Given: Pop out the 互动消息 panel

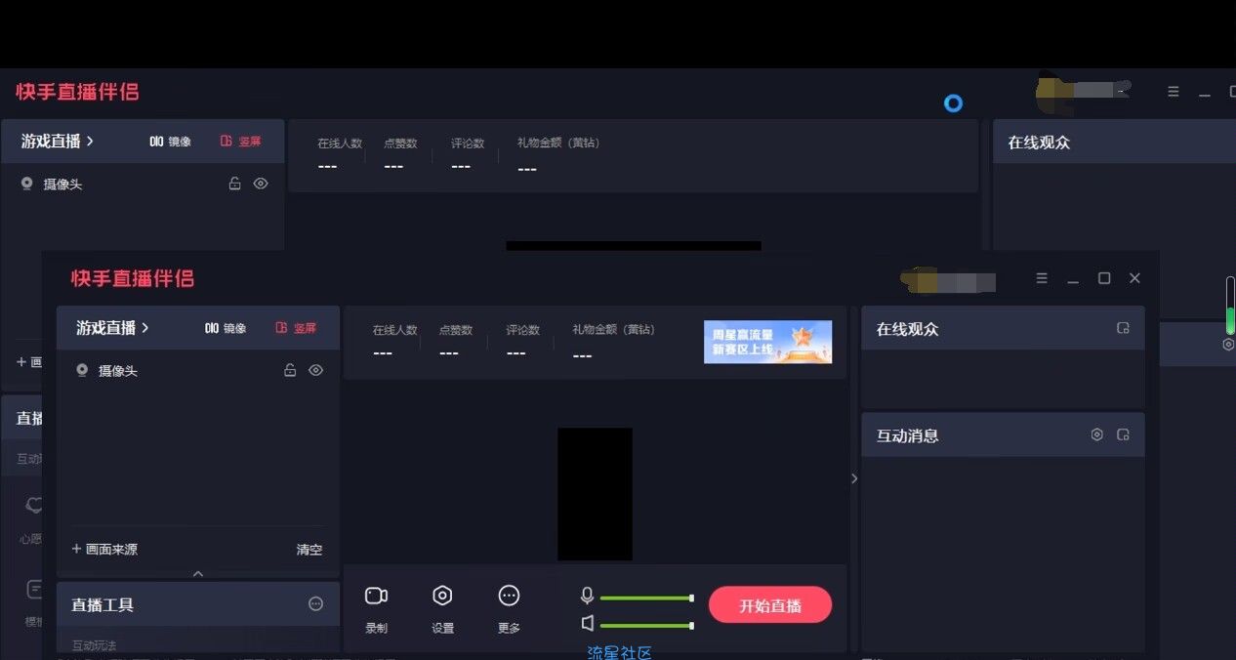Looking at the screenshot, I should (1123, 434).
